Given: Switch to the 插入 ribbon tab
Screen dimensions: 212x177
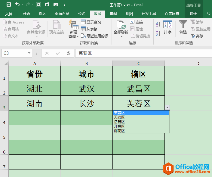Looking at the screenshot, I should click(x=42, y=14).
